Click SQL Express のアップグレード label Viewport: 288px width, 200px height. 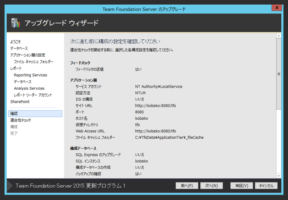coord(98,155)
